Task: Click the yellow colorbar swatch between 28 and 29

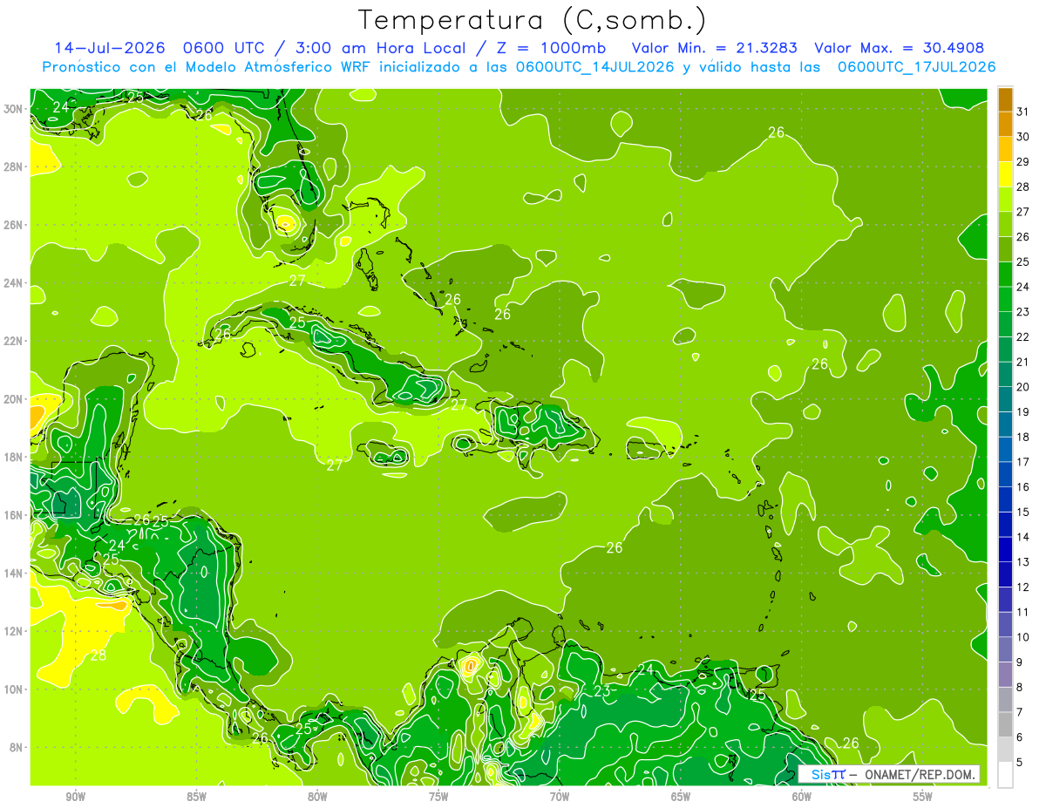Action: tap(1005, 174)
